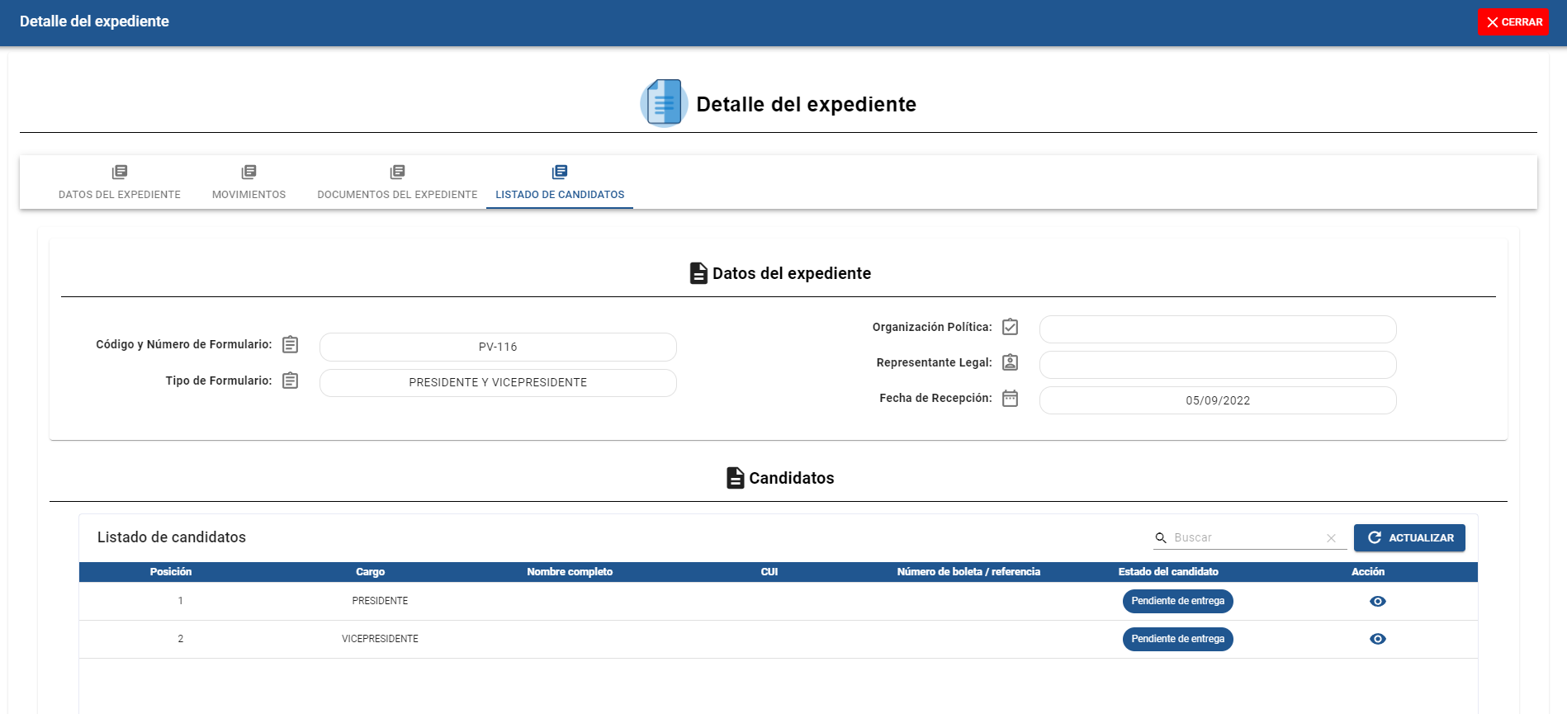This screenshot has width=1567, height=714.
Task: Open the Datos del Expediente tab
Action: pos(120,182)
